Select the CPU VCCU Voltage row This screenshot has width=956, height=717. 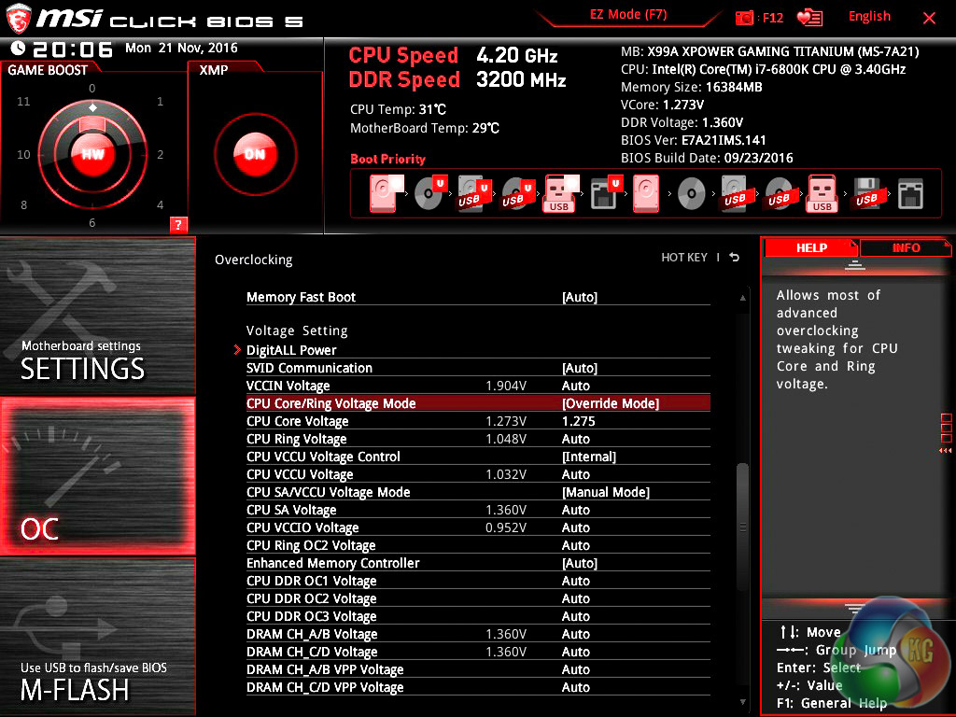coord(478,473)
